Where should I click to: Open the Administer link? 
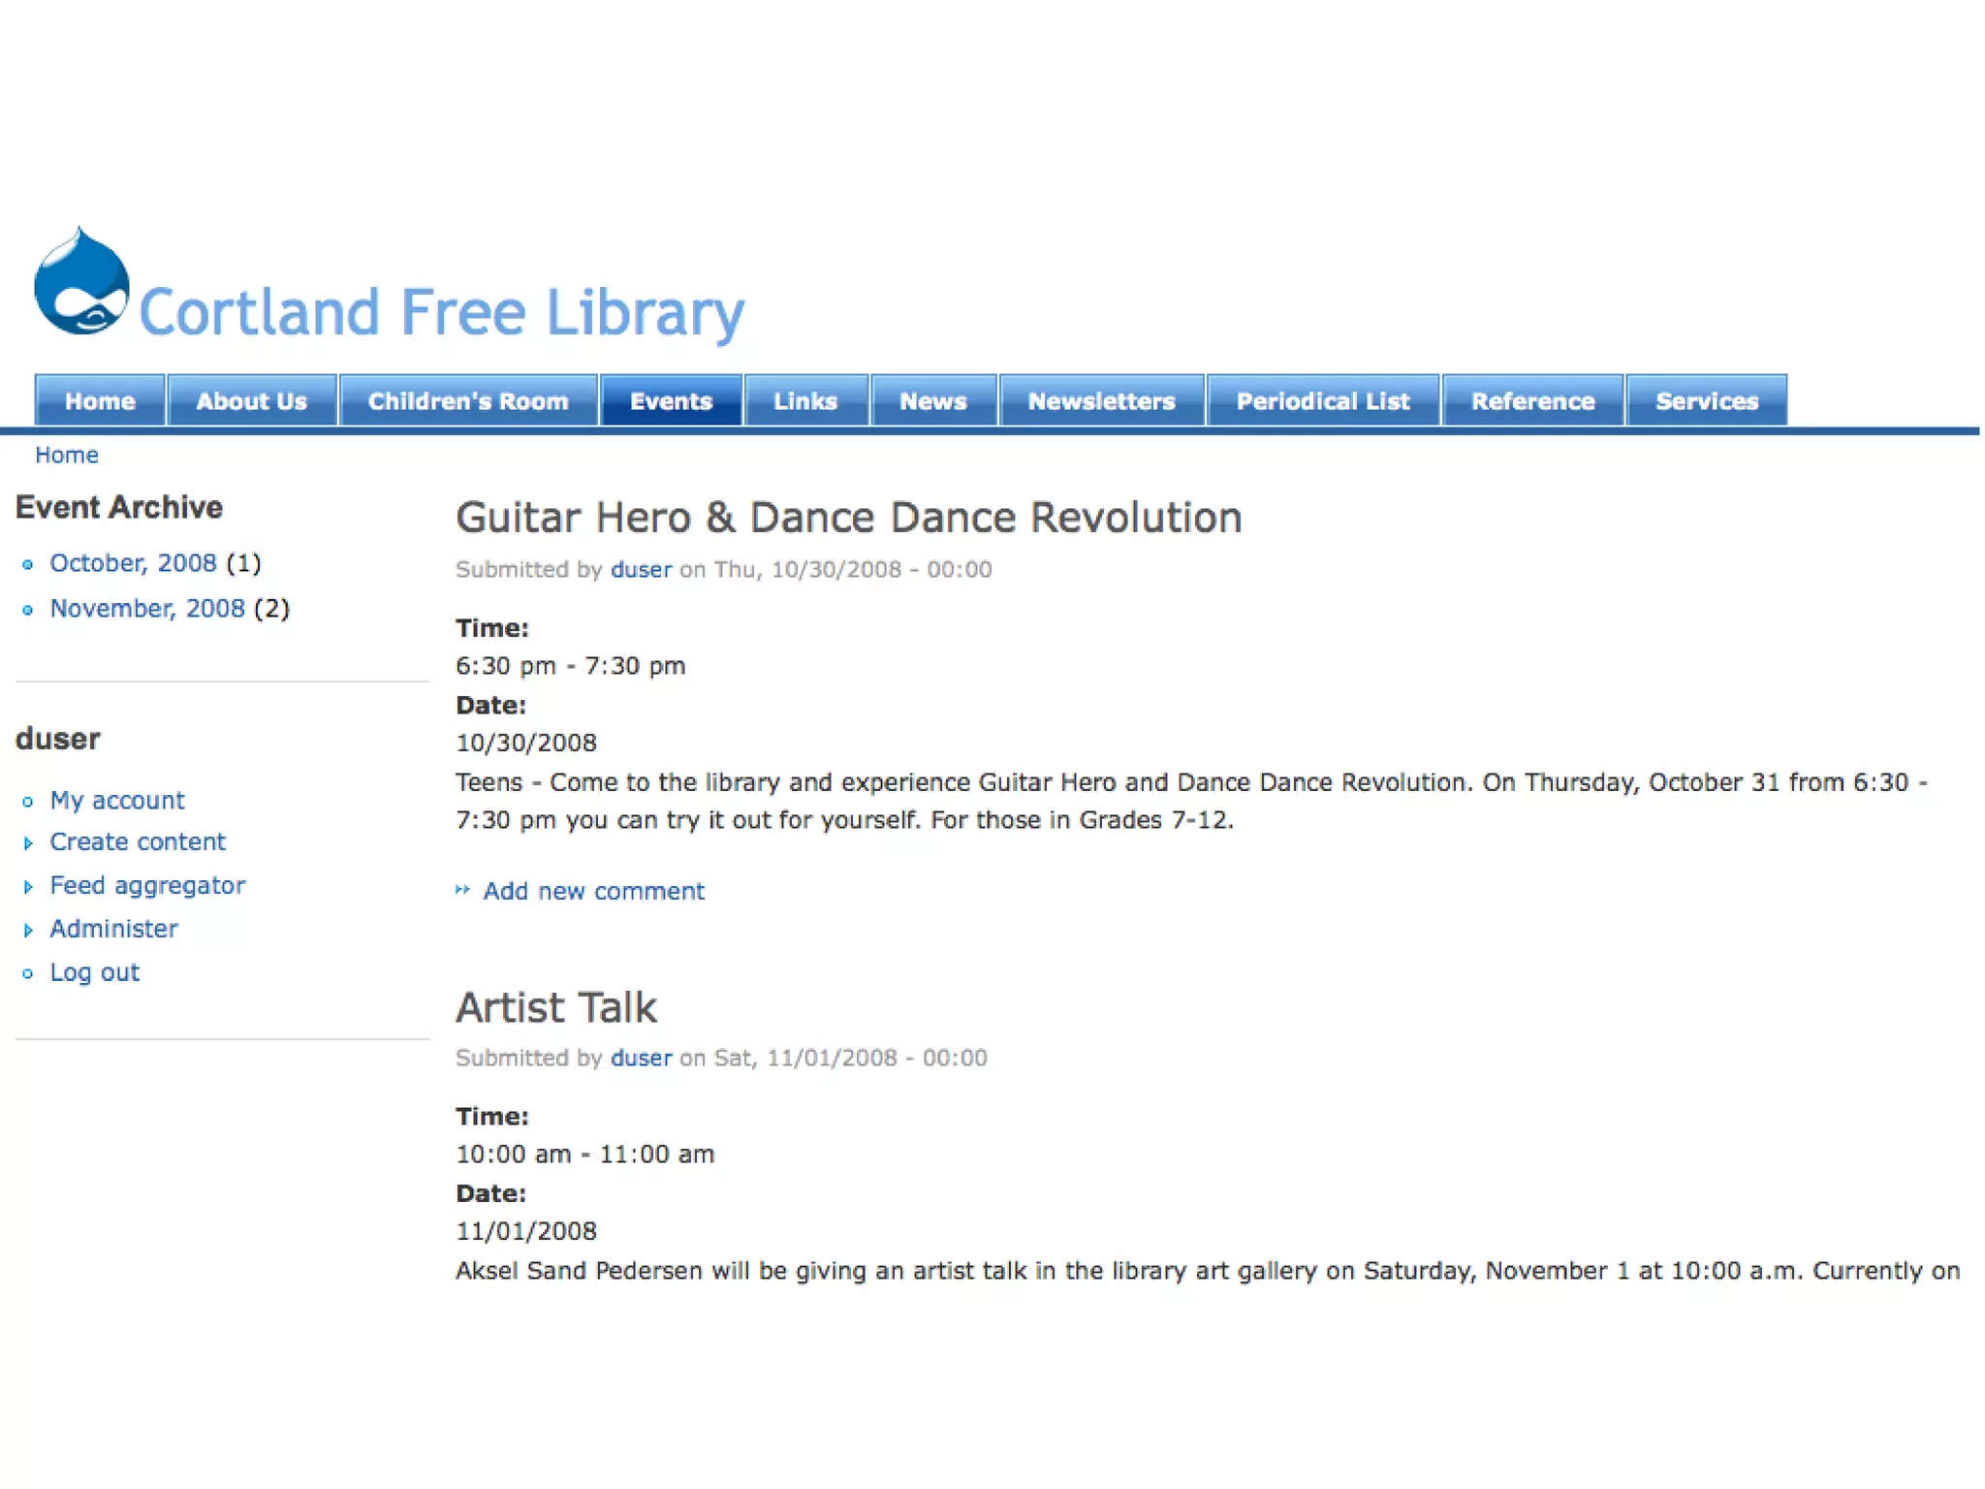point(114,929)
